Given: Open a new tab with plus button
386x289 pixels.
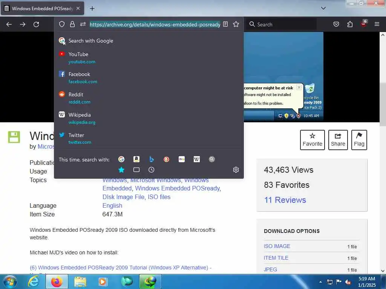Looking at the screenshot, I should pos(92,8).
